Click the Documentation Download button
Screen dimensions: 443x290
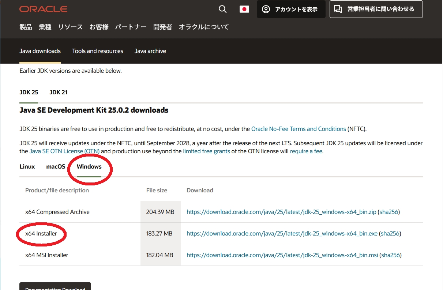(x=55, y=287)
